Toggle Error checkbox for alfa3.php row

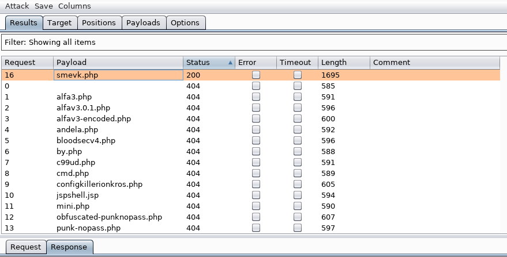coord(256,97)
